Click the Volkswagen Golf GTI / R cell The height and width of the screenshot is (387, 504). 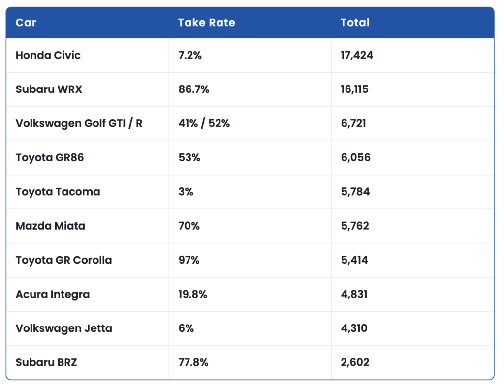coord(79,123)
